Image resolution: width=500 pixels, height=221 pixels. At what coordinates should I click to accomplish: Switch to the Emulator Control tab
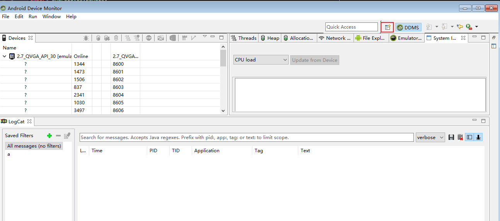coord(406,38)
